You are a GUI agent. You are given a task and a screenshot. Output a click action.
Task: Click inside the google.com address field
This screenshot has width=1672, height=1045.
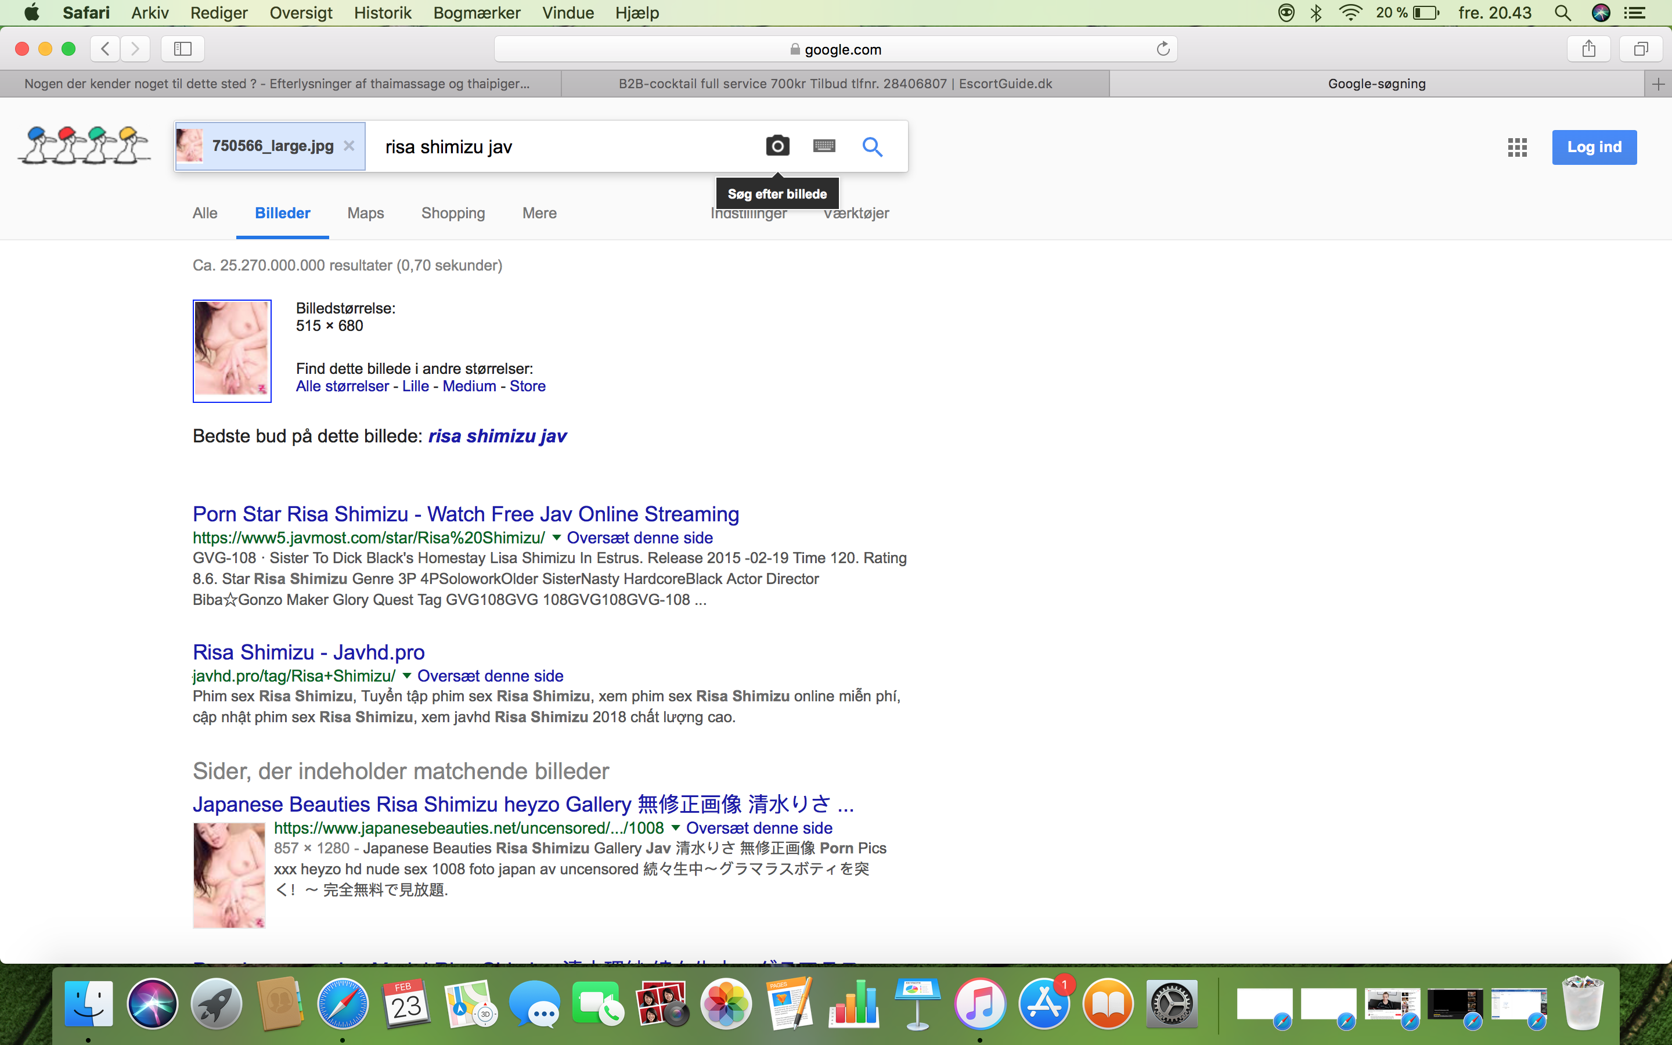(835, 49)
